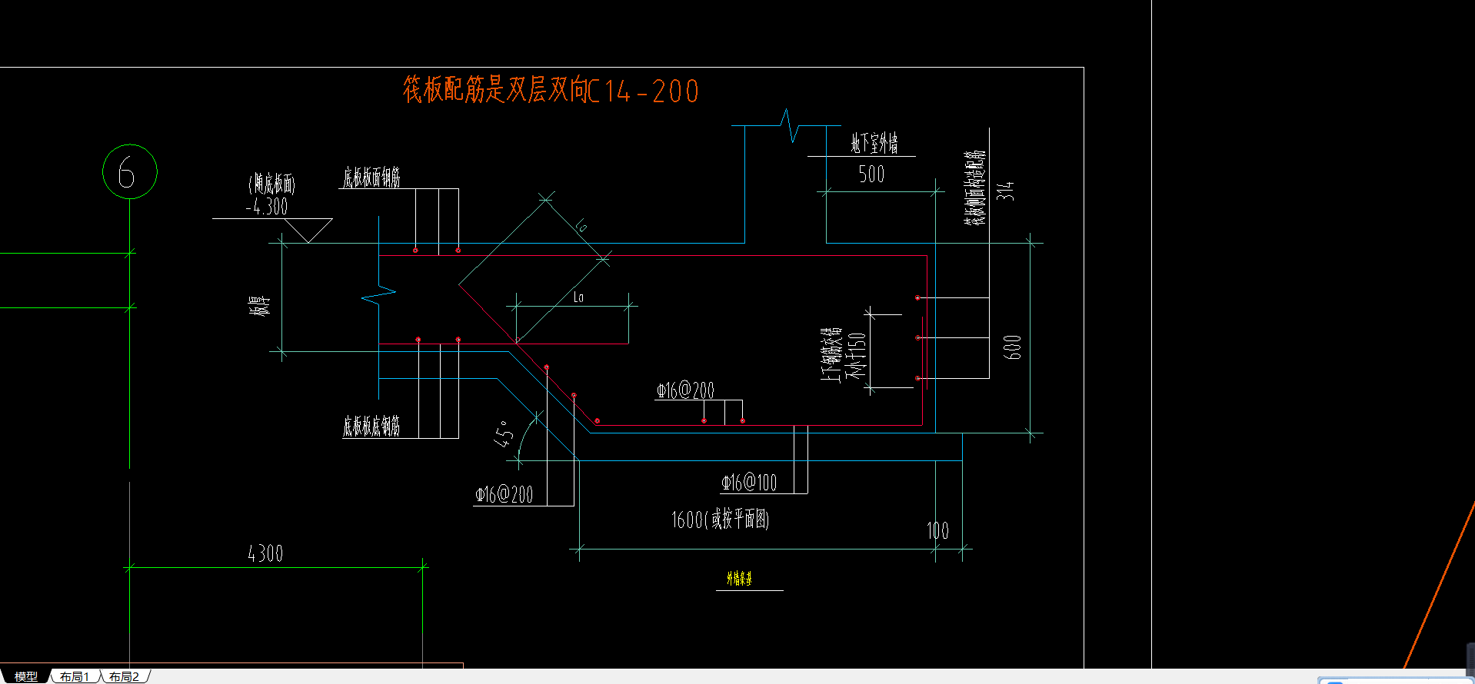Select the 地下室外墙 label
Viewport: 1475px width, 684px height.
tap(874, 143)
